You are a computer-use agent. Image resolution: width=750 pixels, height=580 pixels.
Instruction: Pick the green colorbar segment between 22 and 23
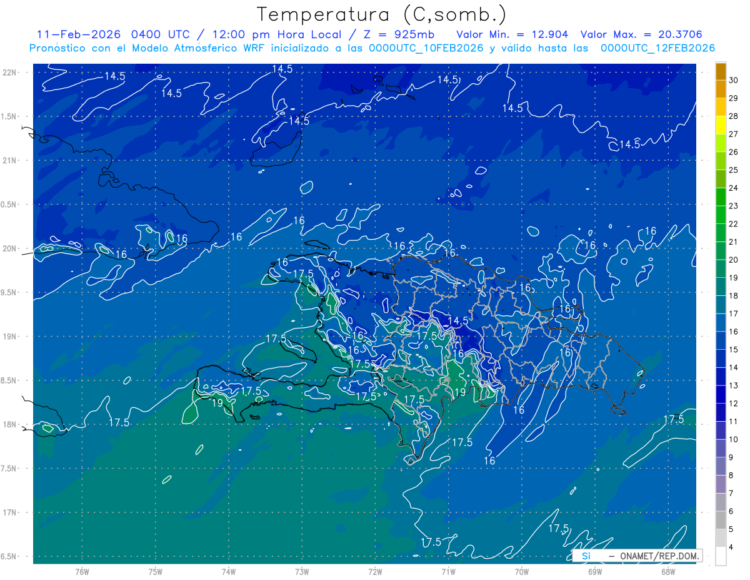(721, 215)
